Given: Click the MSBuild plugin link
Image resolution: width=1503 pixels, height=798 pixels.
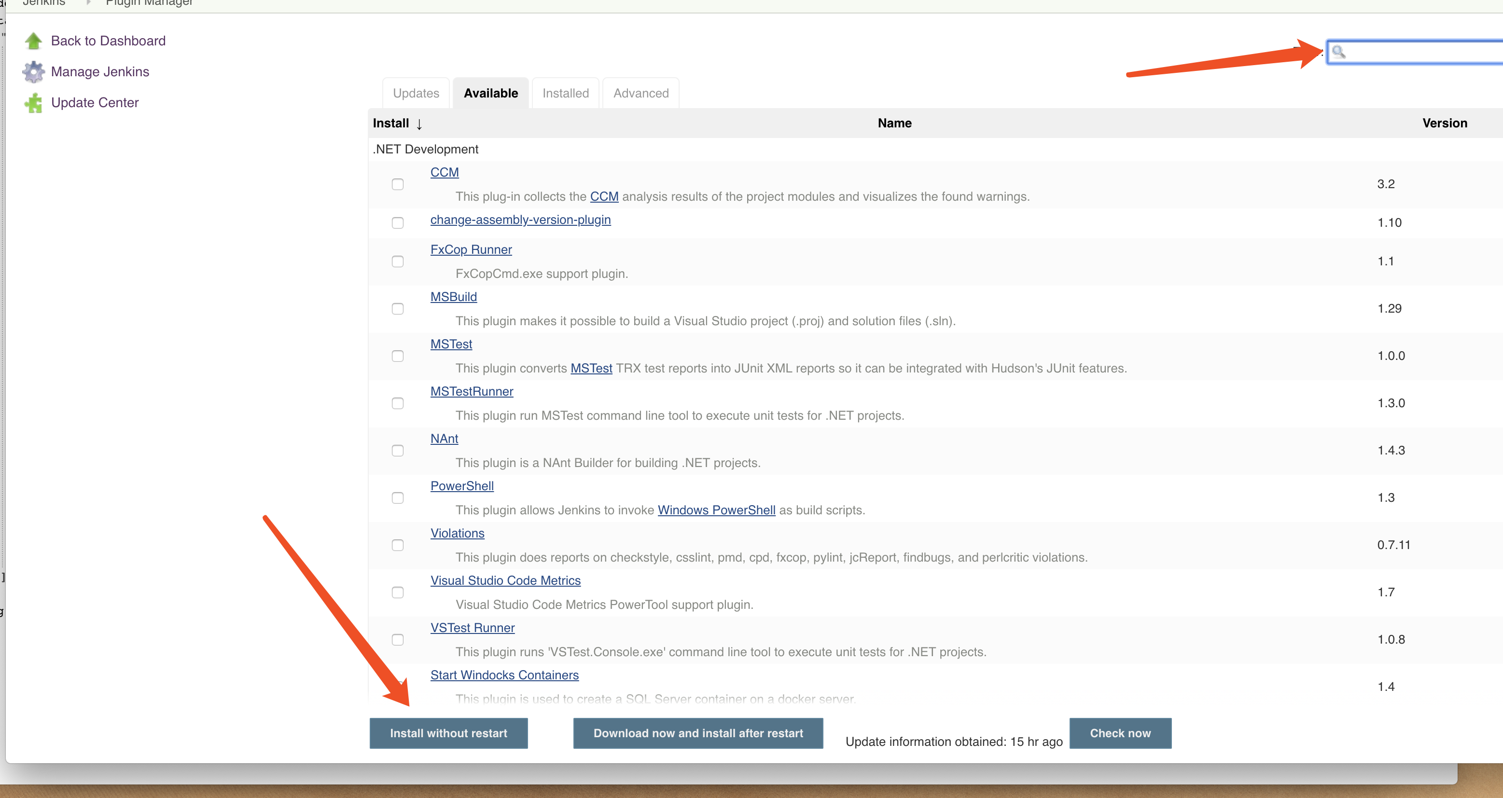Looking at the screenshot, I should click(452, 296).
